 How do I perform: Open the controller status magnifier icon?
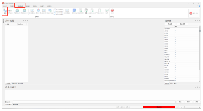coord(32,11)
